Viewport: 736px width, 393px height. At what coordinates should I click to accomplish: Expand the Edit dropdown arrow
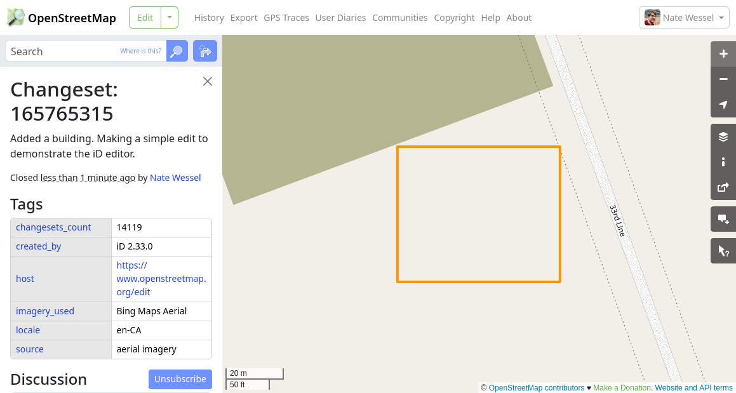(170, 18)
